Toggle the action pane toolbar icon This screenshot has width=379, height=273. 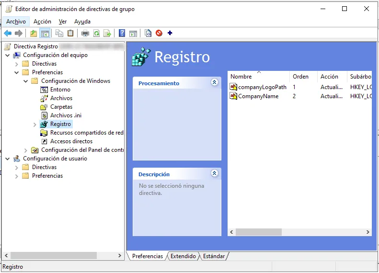click(x=133, y=33)
